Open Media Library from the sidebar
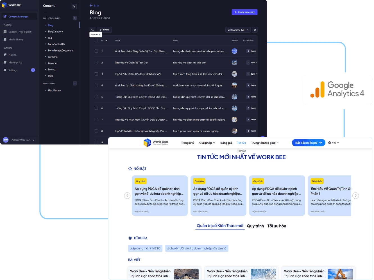 click(16, 40)
